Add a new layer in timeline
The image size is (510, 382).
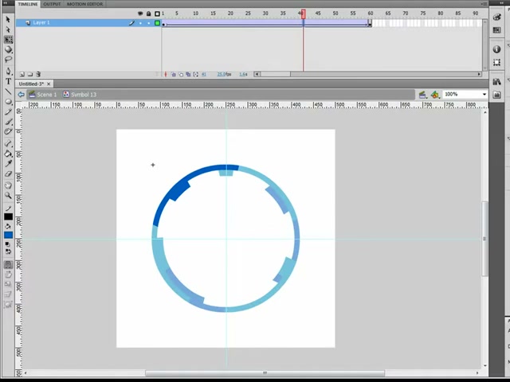click(22, 74)
